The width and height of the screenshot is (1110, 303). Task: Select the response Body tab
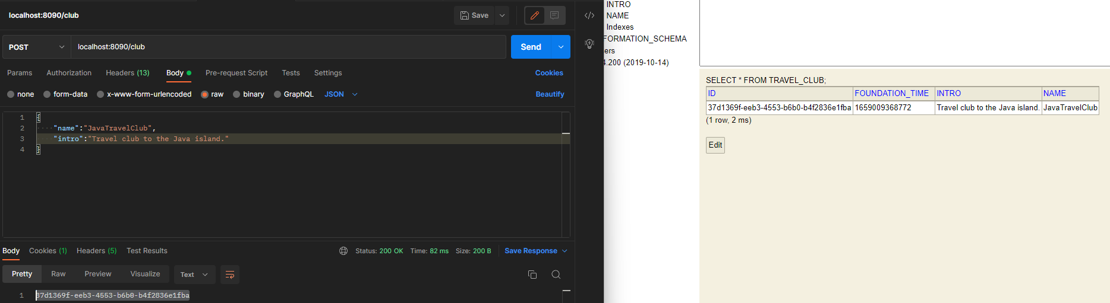[x=11, y=251]
